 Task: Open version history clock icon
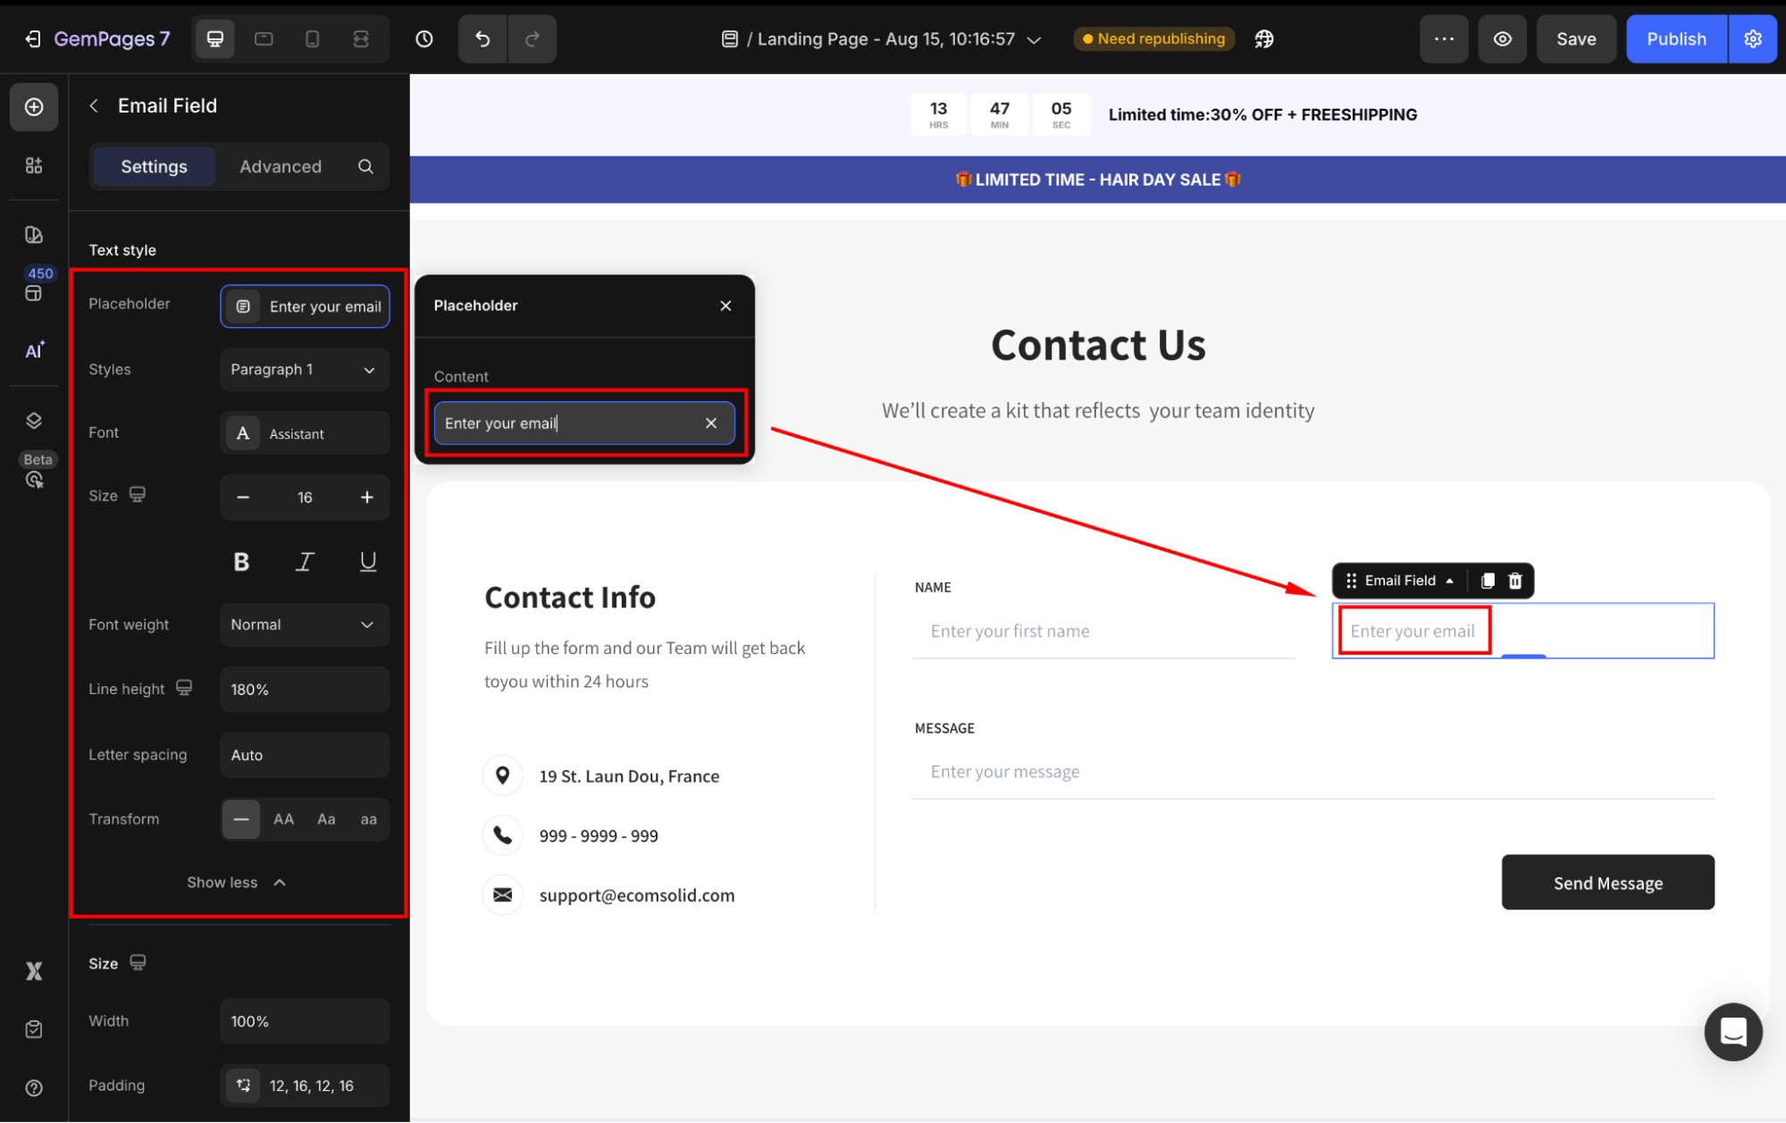click(424, 39)
